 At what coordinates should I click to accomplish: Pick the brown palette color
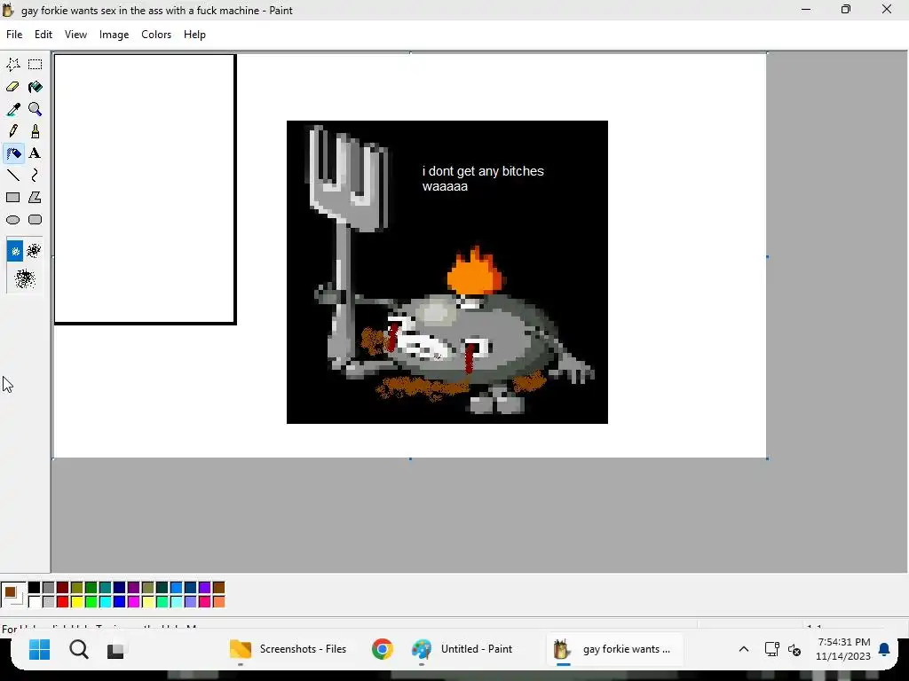click(x=218, y=588)
